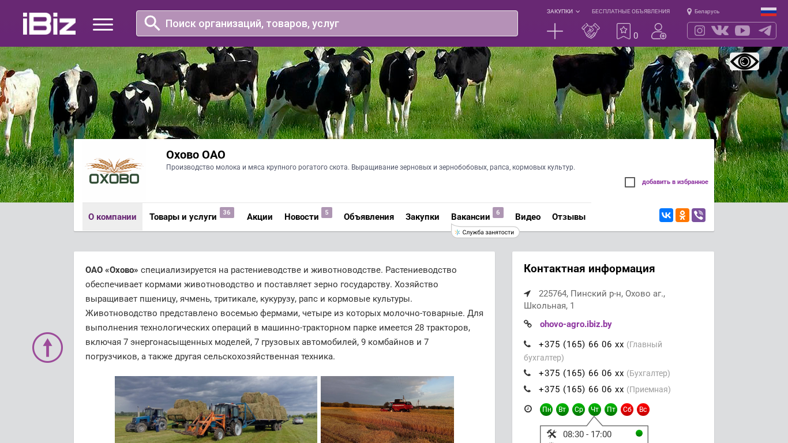Image resolution: width=788 pixels, height=443 pixels.
Task: Open the Telegram channel
Action: tap(765, 31)
